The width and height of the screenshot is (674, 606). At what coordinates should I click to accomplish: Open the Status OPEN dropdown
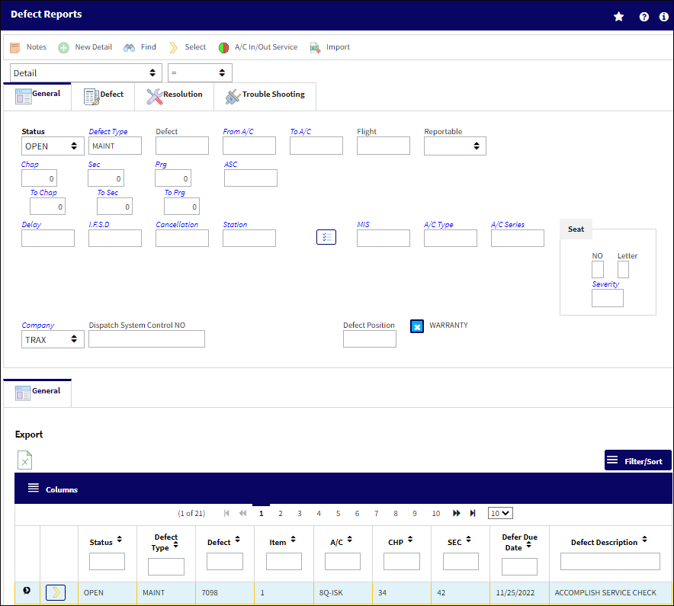[53, 146]
